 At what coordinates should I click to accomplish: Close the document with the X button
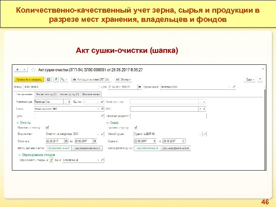pos(263,69)
